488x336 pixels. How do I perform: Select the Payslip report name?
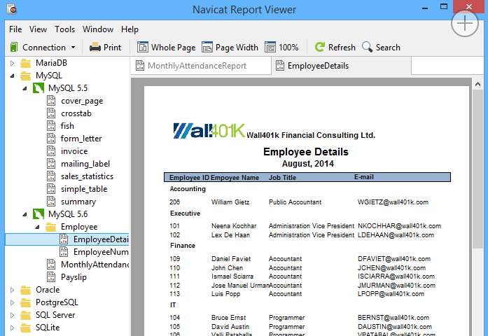tap(74, 277)
